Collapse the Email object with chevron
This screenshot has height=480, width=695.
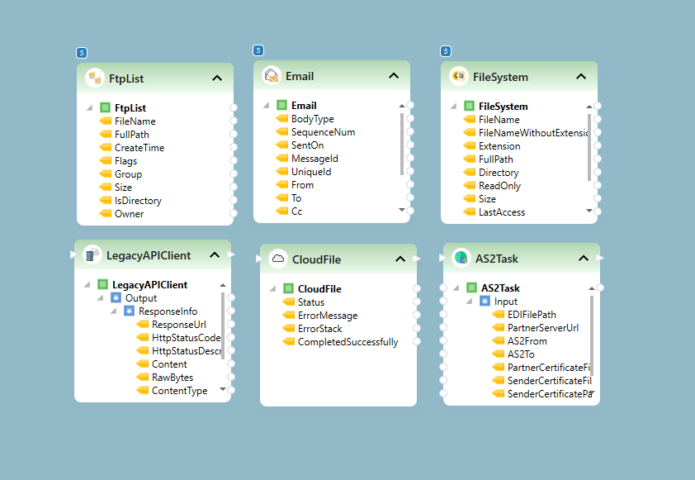(394, 76)
